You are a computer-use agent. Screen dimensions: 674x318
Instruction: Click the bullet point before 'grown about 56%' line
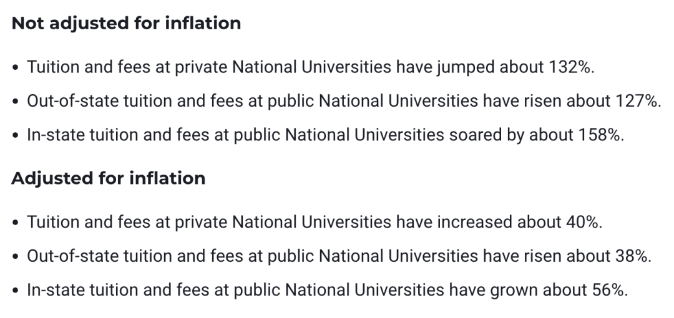pyautogui.click(x=16, y=291)
